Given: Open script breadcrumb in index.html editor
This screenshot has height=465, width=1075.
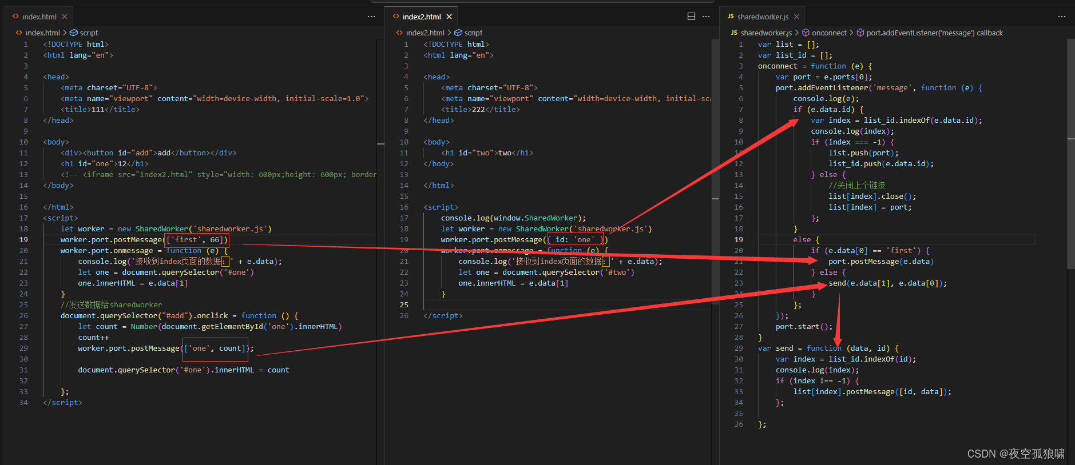Looking at the screenshot, I should point(89,33).
